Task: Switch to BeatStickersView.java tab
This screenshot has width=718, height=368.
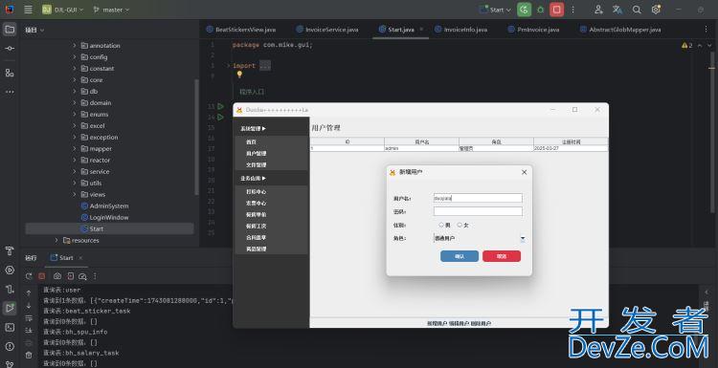Action: (x=241, y=30)
